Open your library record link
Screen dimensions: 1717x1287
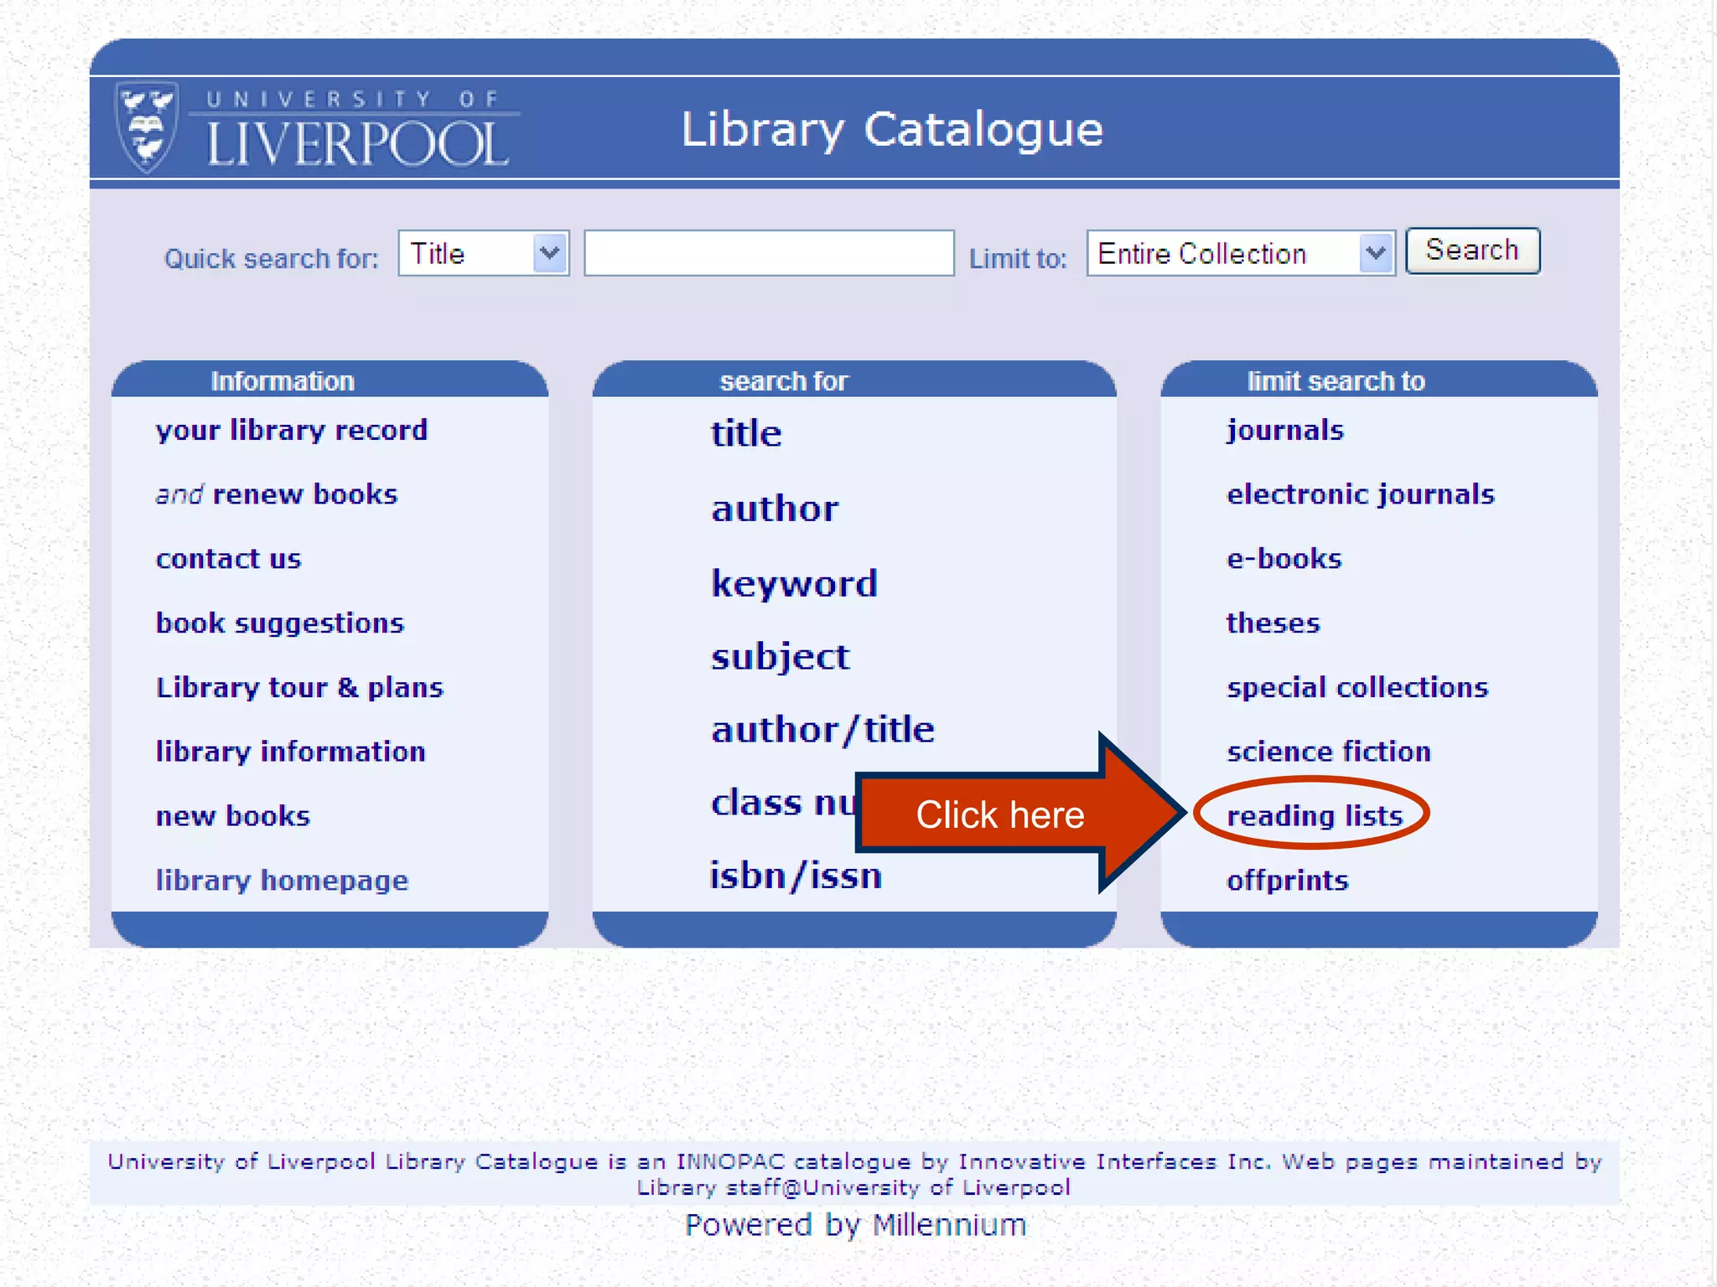tap(291, 431)
